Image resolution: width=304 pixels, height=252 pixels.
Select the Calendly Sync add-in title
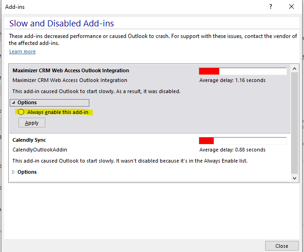29,140
